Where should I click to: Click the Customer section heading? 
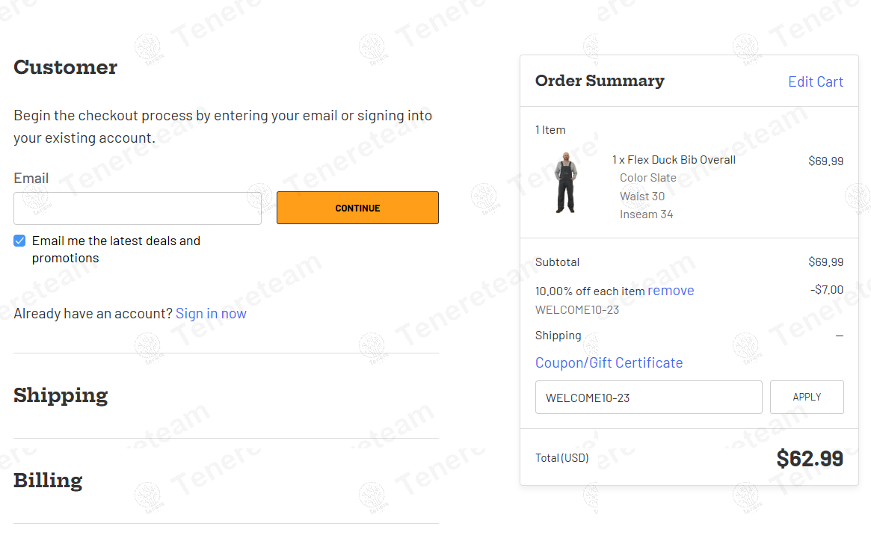pos(66,68)
